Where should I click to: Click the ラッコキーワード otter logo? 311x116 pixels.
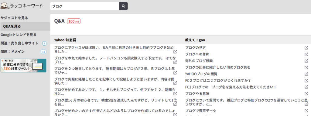click(x=22, y=6)
